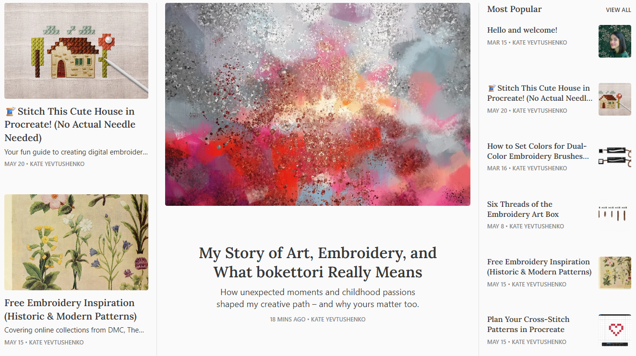Viewport: 636px width, 356px height.
Task: Click the floral thumbnail in Most Popular
Action: (614, 273)
